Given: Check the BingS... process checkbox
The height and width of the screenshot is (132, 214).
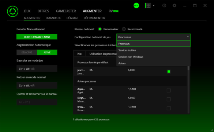Looking at the screenshot, I should [x=169, y=99].
